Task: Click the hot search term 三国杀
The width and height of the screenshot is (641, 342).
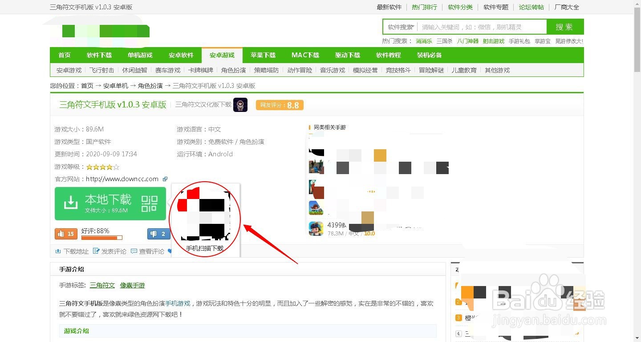Action: click(444, 41)
